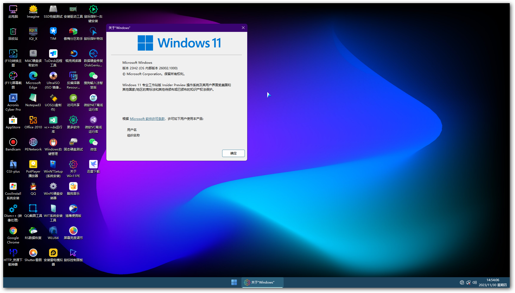Open 傲梅分区助手 partition tool icon
515x293 pixels.
pos(73,34)
